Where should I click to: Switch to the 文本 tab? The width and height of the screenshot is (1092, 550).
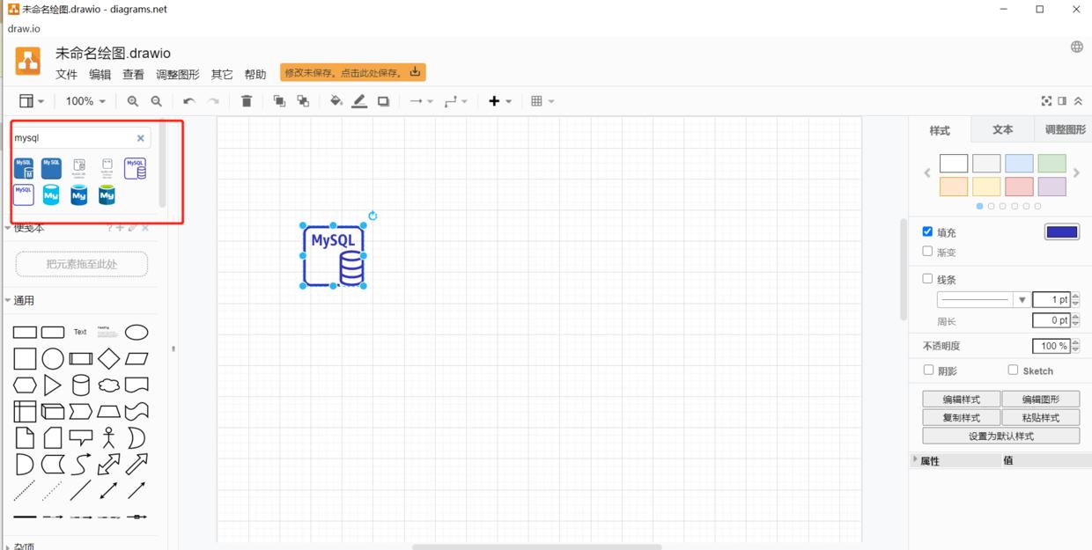click(1002, 130)
